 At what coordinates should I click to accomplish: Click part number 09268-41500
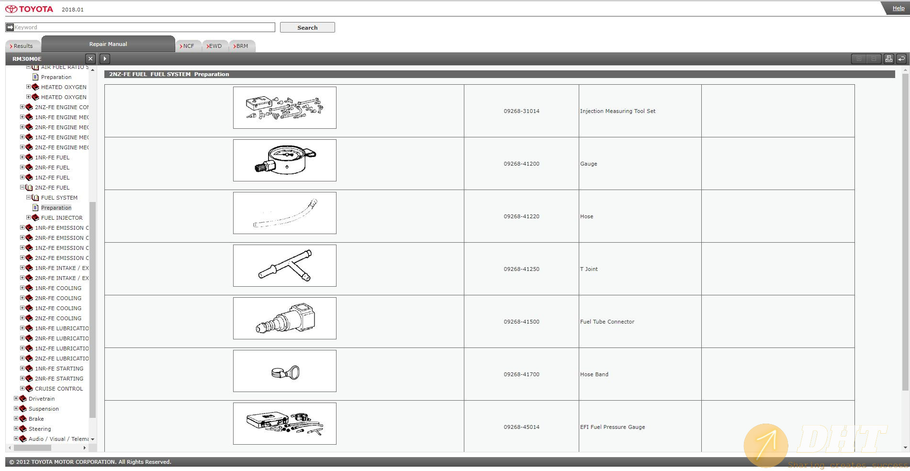click(x=521, y=322)
